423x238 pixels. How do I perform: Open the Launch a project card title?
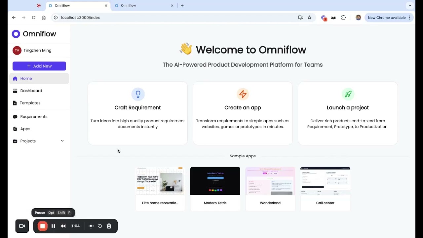pyautogui.click(x=348, y=107)
